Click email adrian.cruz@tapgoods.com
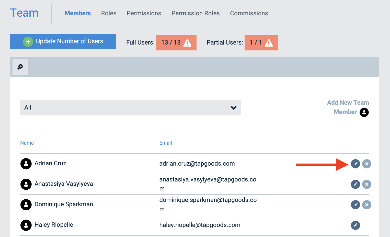The image size is (390, 237). (197, 164)
